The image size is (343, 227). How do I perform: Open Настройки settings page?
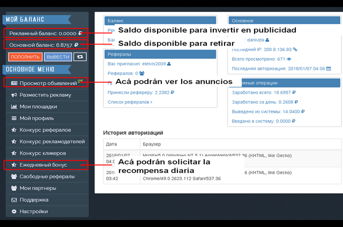[x=47, y=211]
